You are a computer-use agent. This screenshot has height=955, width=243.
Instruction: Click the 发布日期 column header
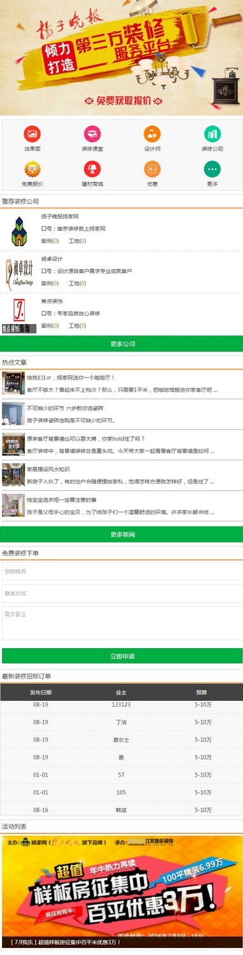[41, 692]
